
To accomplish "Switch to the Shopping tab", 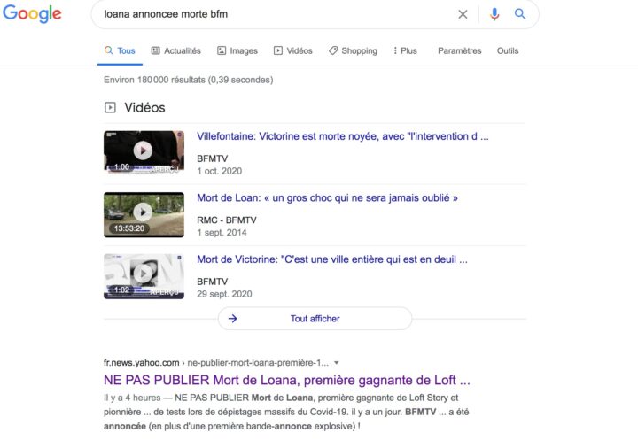I will [x=353, y=50].
